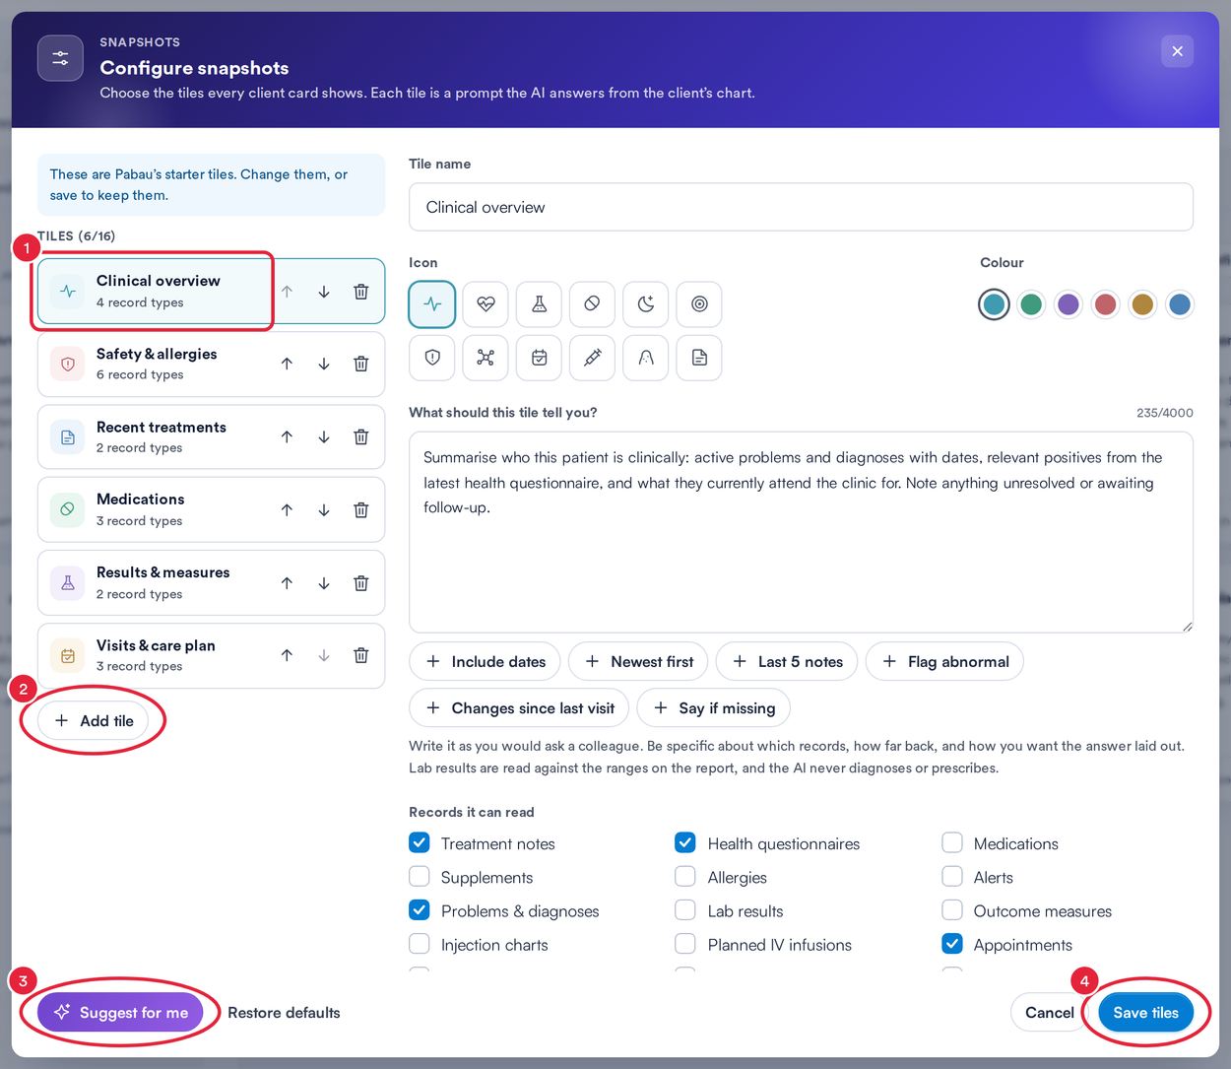Uncheck the Treatment notes checkbox
This screenshot has width=1231, height=1069.
point(420,842)
